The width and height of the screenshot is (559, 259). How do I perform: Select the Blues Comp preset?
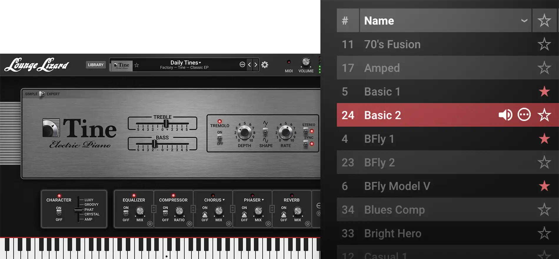(x=394, y=210)
